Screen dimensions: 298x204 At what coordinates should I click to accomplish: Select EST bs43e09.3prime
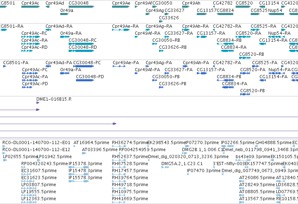[x=253, y=157]
